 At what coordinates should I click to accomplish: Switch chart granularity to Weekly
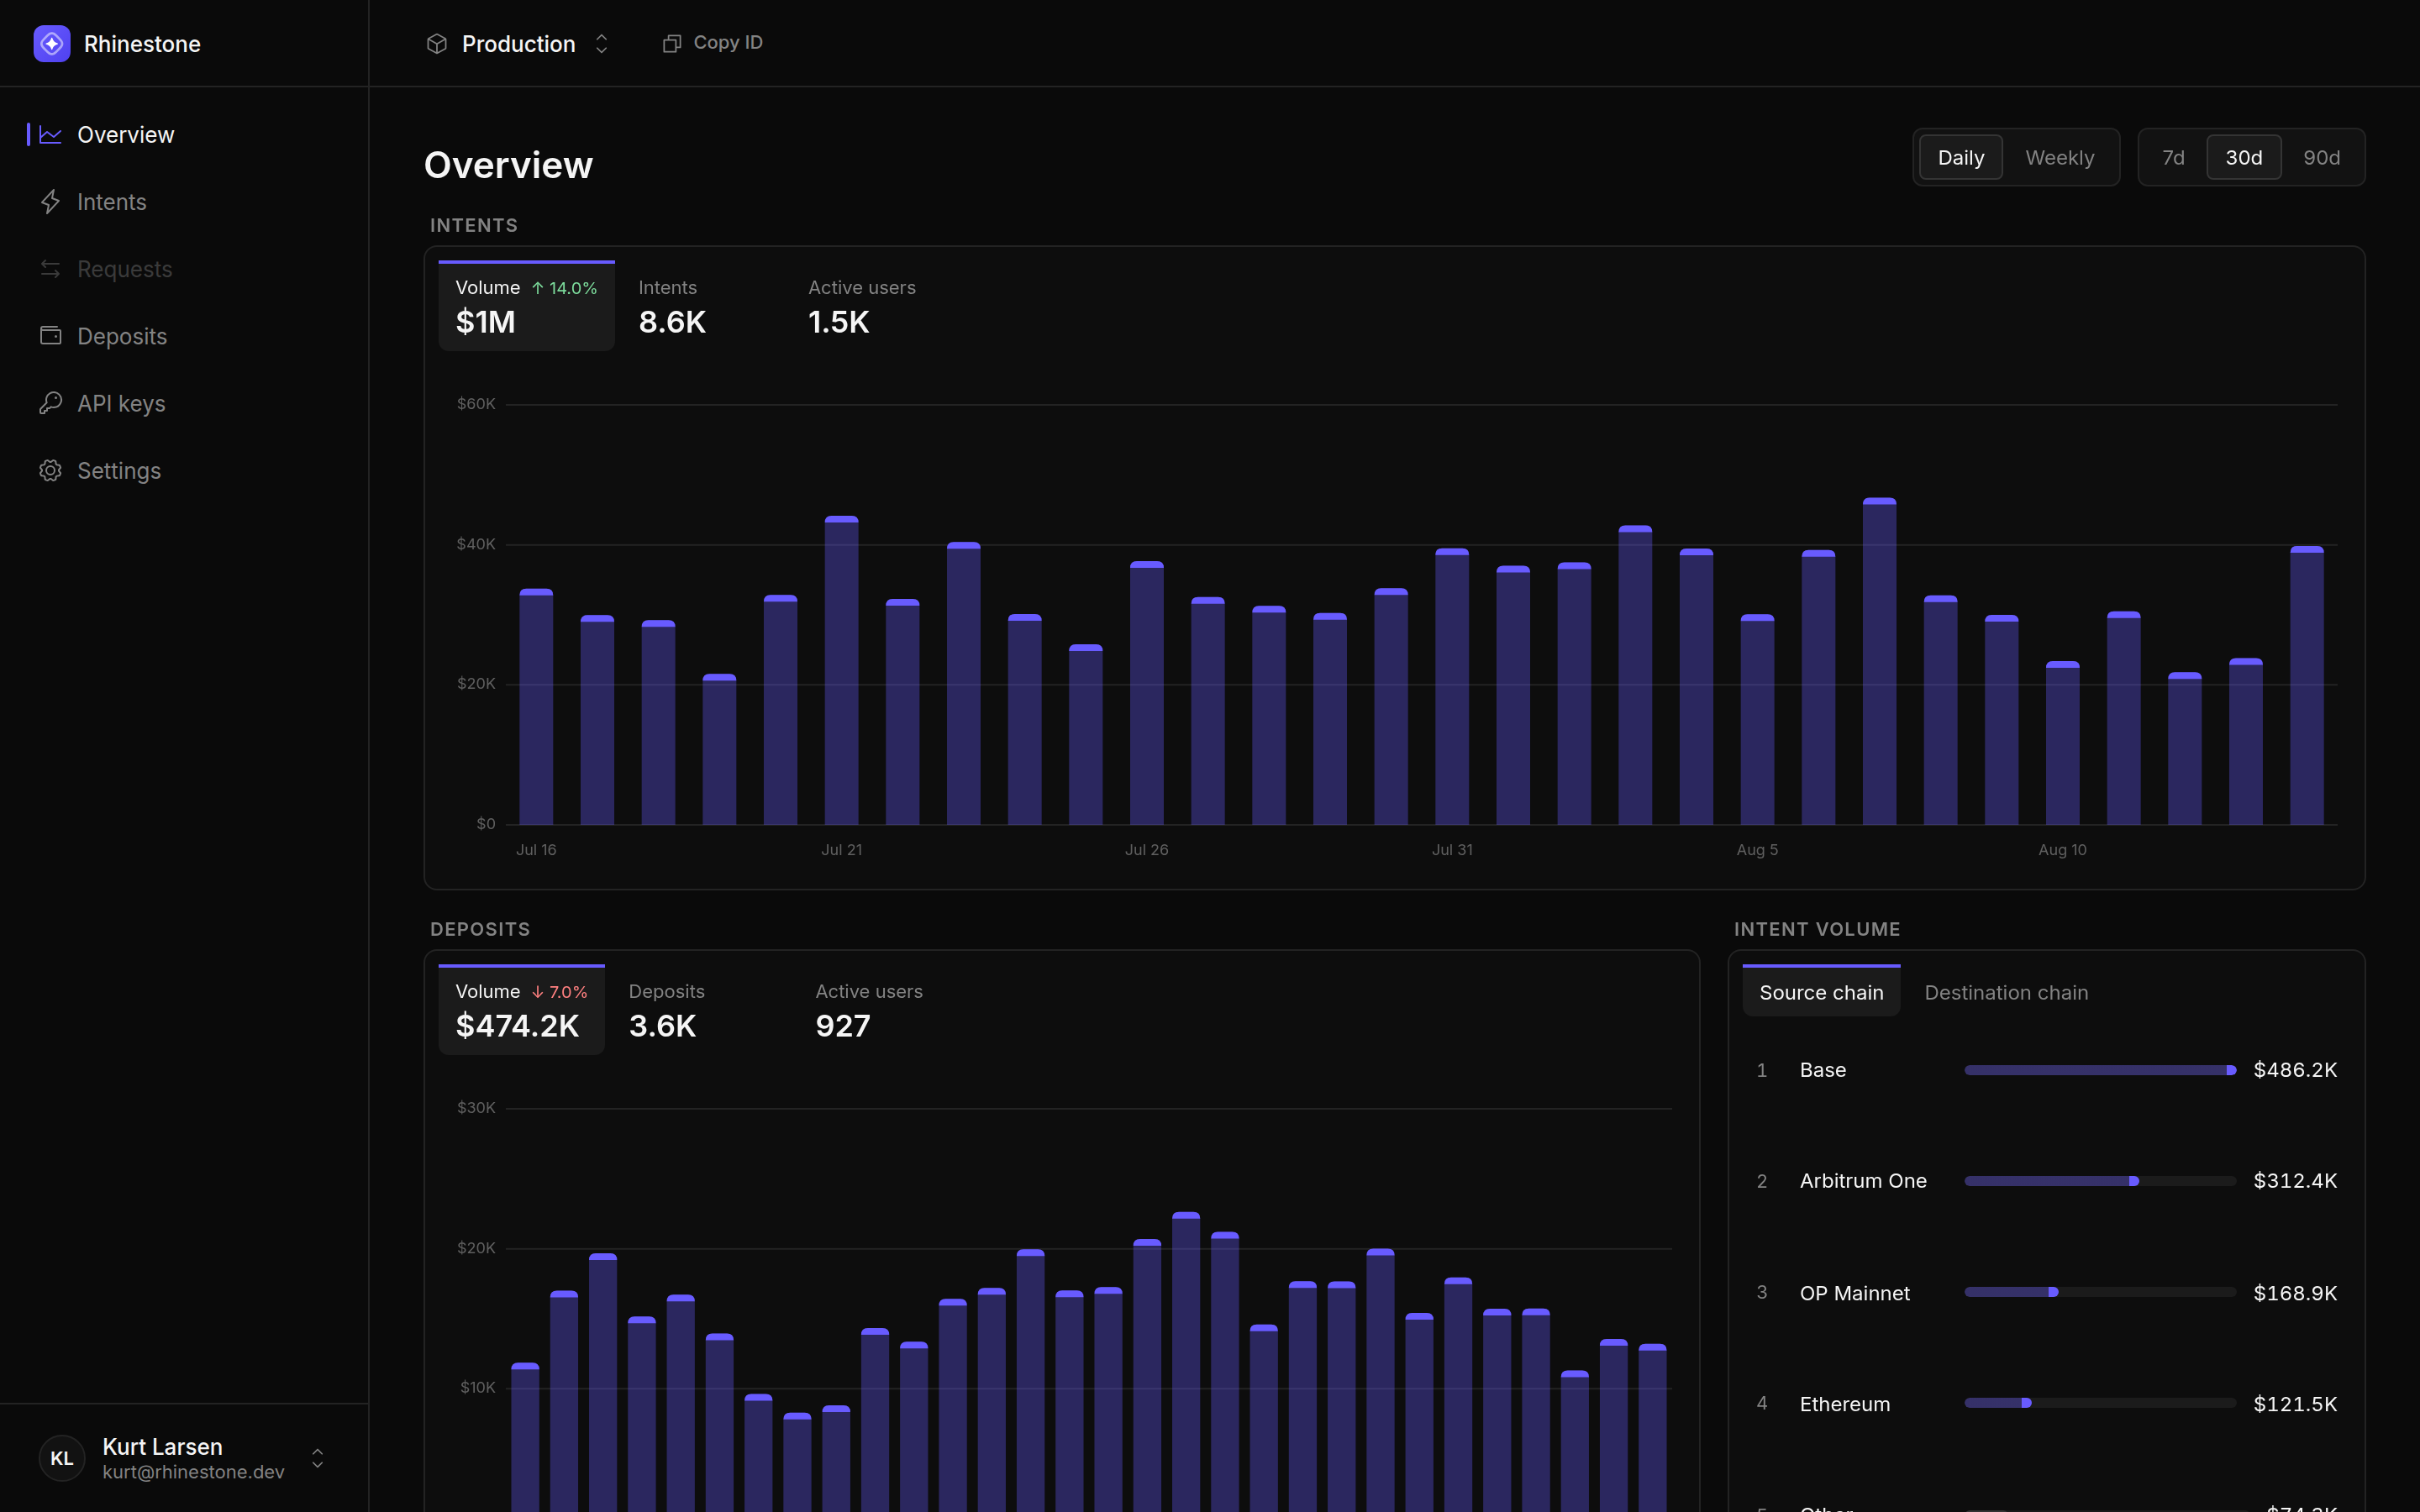pyautogui.click(x=2059, y=158)
